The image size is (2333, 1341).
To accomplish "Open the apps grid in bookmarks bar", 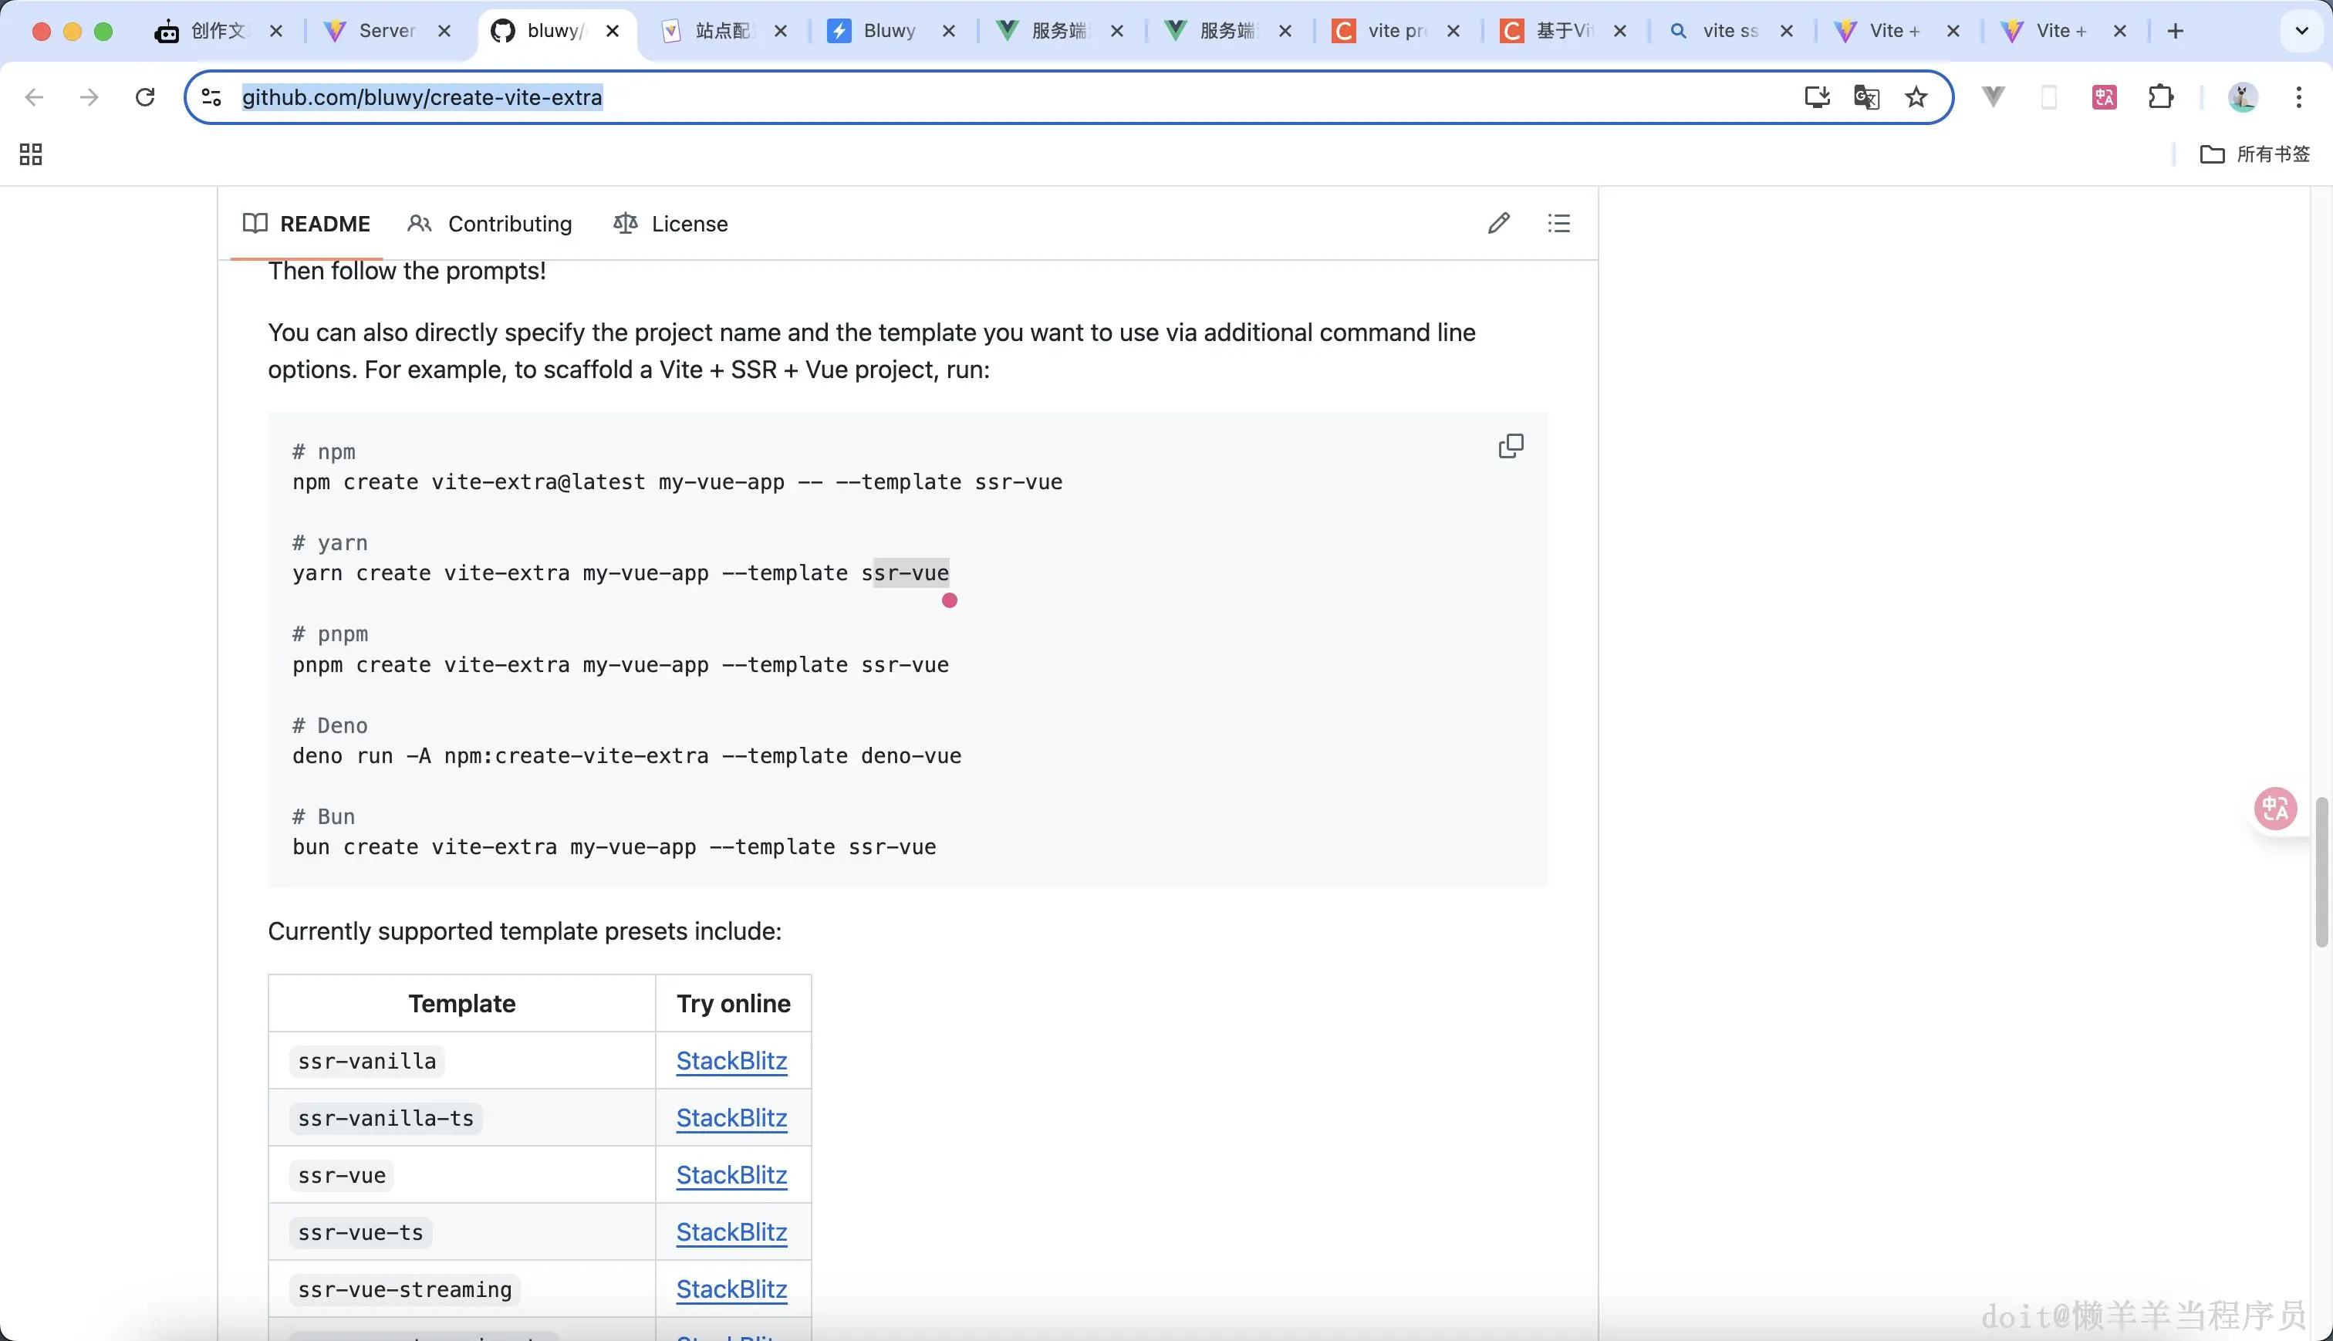I will point(30,154).
